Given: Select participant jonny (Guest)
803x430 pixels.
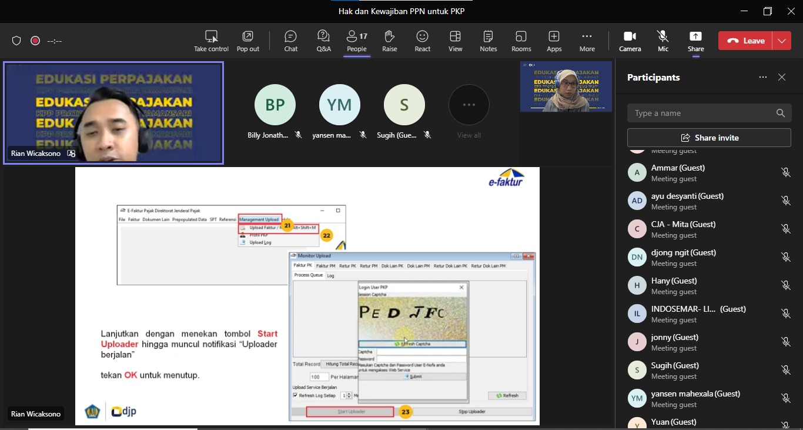Looking at the screenshot, I should 709,342.
